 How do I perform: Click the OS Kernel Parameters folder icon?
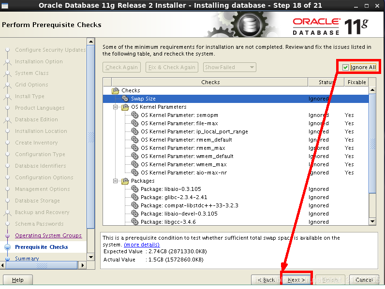click(125, 107)
